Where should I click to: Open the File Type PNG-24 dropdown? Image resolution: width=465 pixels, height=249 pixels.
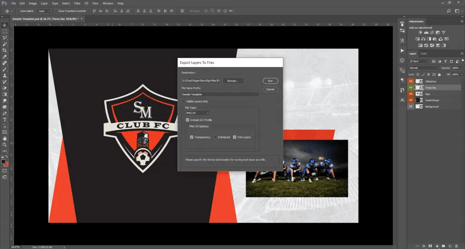coord(197,113)
